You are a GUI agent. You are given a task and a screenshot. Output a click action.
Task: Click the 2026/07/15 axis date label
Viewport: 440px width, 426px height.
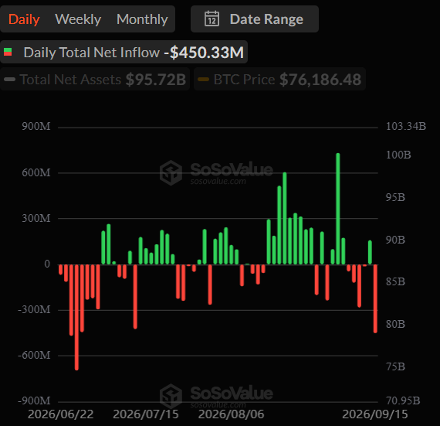click(x=146, y=414)
